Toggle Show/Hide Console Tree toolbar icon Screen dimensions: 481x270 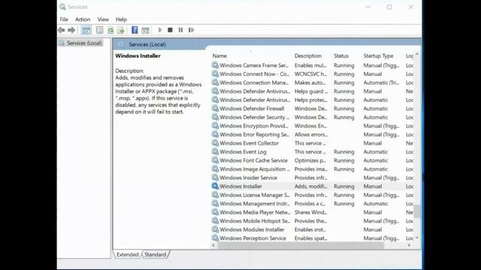[x=86, y=30]
